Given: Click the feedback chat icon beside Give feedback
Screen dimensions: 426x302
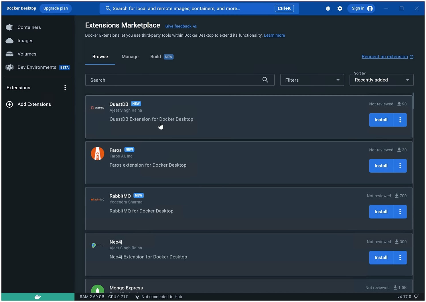Looking at the screenshot, I should (x=195, y=26).
